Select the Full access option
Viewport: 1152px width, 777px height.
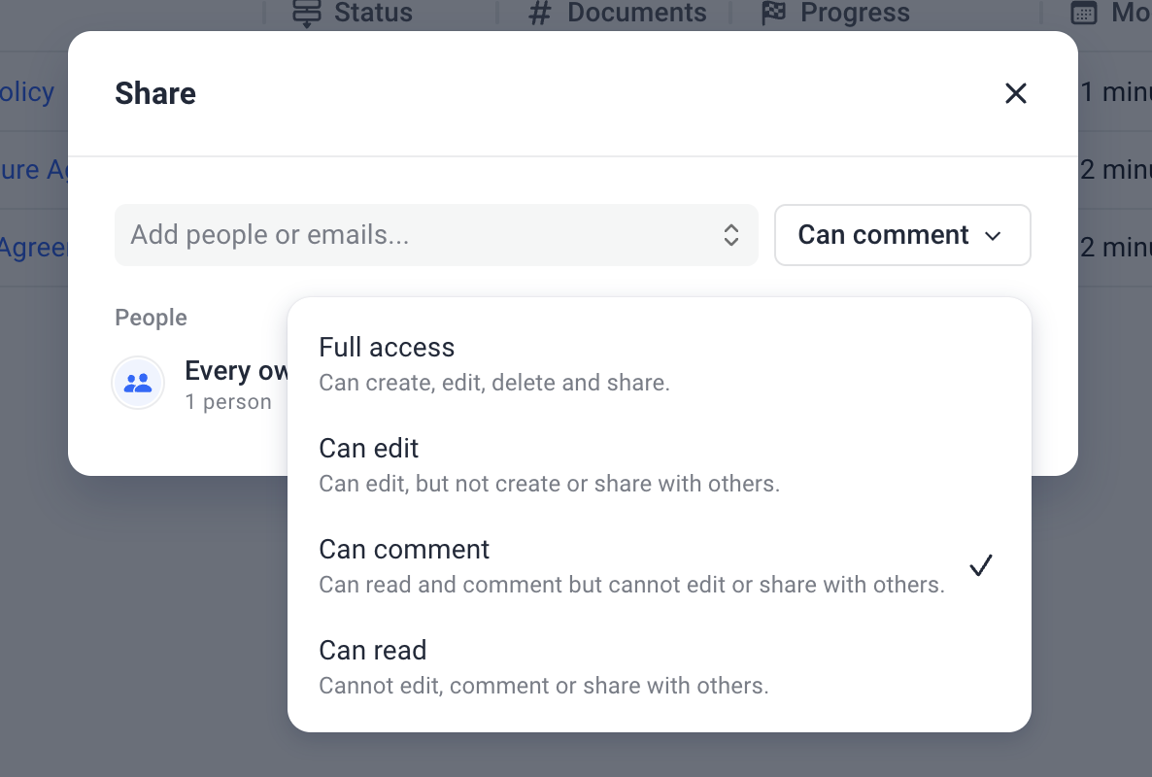click(659, 363)
